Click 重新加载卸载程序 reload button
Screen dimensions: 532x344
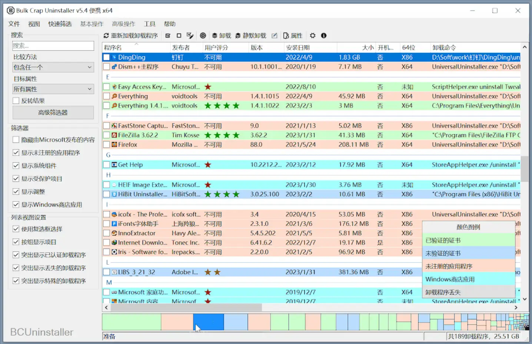(x=130, y=36)
